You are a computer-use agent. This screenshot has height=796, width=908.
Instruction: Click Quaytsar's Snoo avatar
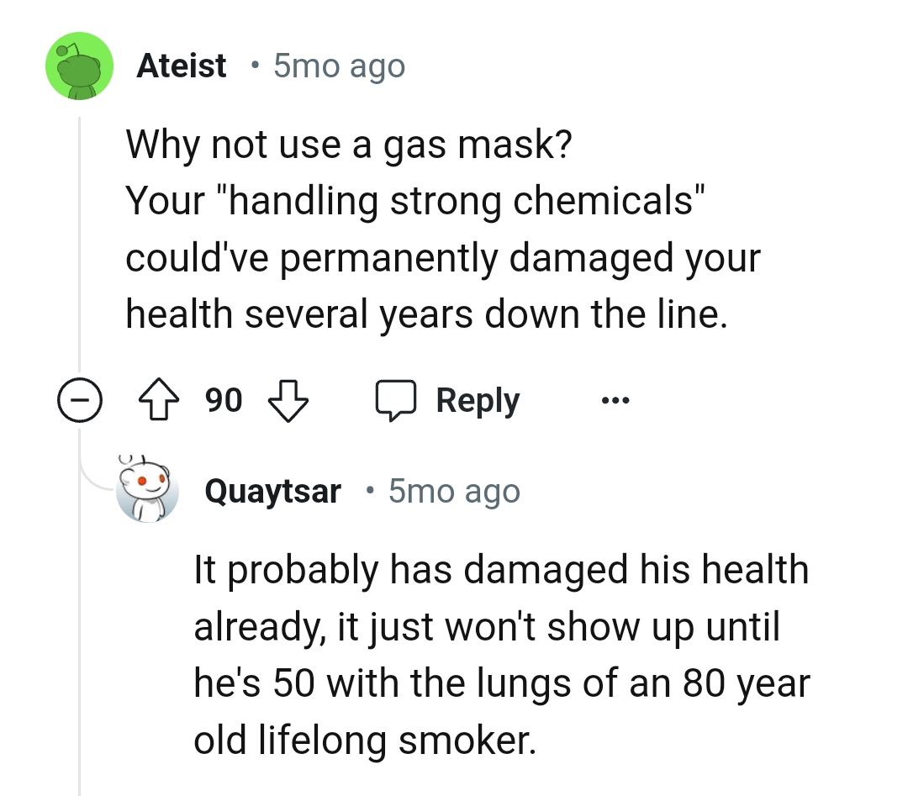[149, 490]
